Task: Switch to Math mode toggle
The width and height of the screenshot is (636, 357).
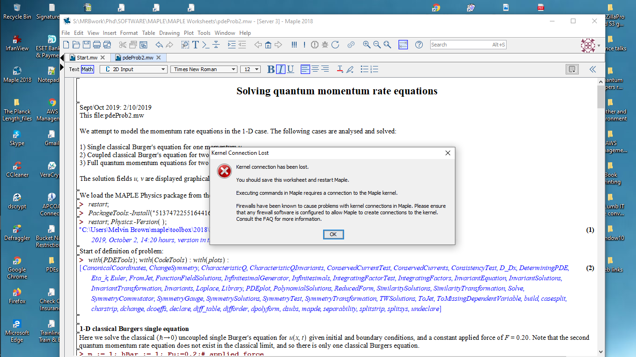Action: click(x=87, y=69)
